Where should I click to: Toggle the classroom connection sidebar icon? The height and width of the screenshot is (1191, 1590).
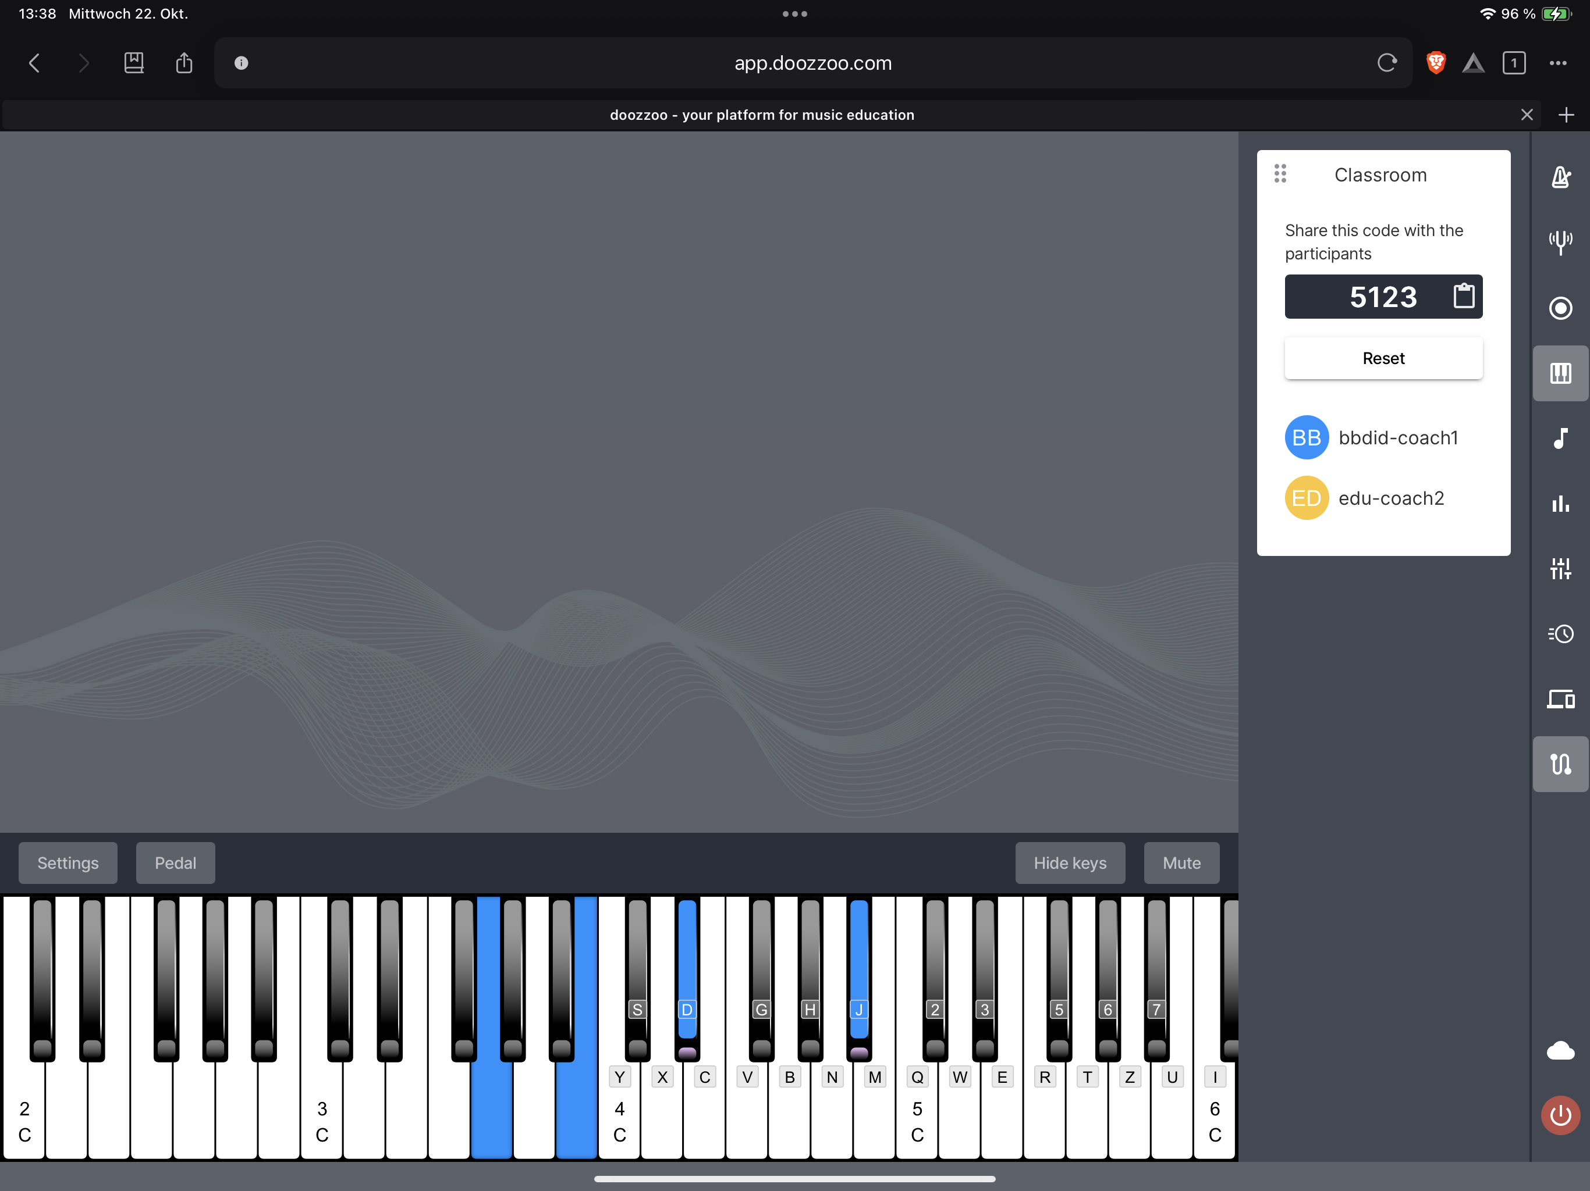[1560, 764]
